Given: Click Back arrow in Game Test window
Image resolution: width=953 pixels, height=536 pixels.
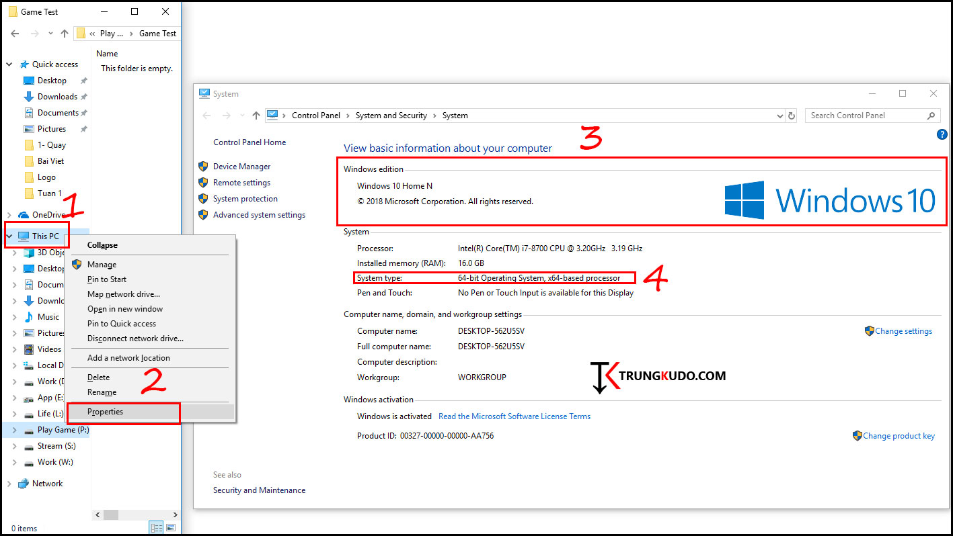Looking at the screenshot, I should 15,34.
